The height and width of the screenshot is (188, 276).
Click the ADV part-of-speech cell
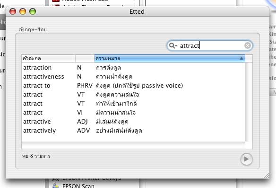pyautogui.click(x=84, y=131)
